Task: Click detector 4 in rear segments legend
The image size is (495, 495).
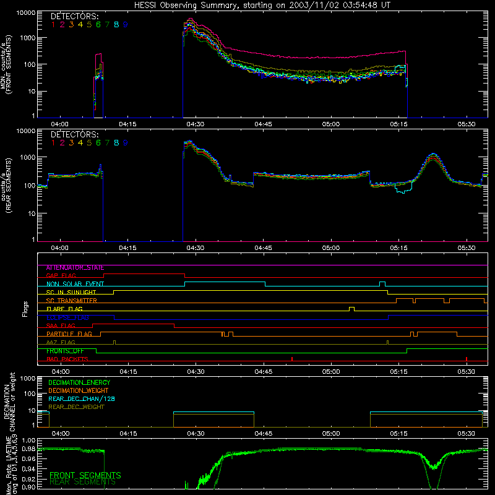Action: 80,143
